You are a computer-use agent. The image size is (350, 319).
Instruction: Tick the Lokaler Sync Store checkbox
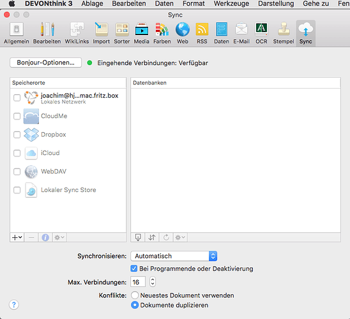coord(17,190)
